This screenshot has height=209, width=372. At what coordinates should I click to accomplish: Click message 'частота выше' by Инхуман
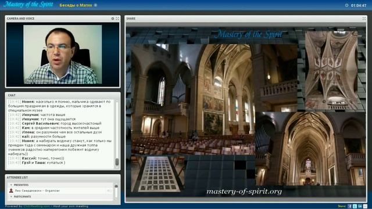[x=37, y=115]
